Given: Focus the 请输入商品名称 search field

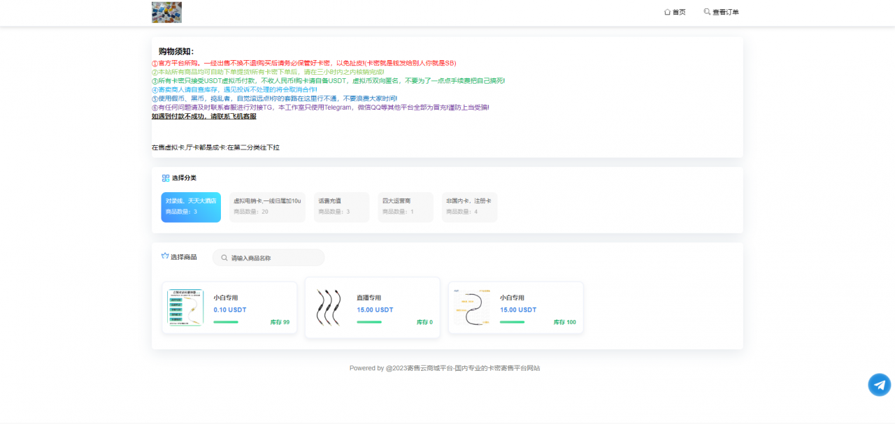Looking at the screenshot, I should pos(274,258).
